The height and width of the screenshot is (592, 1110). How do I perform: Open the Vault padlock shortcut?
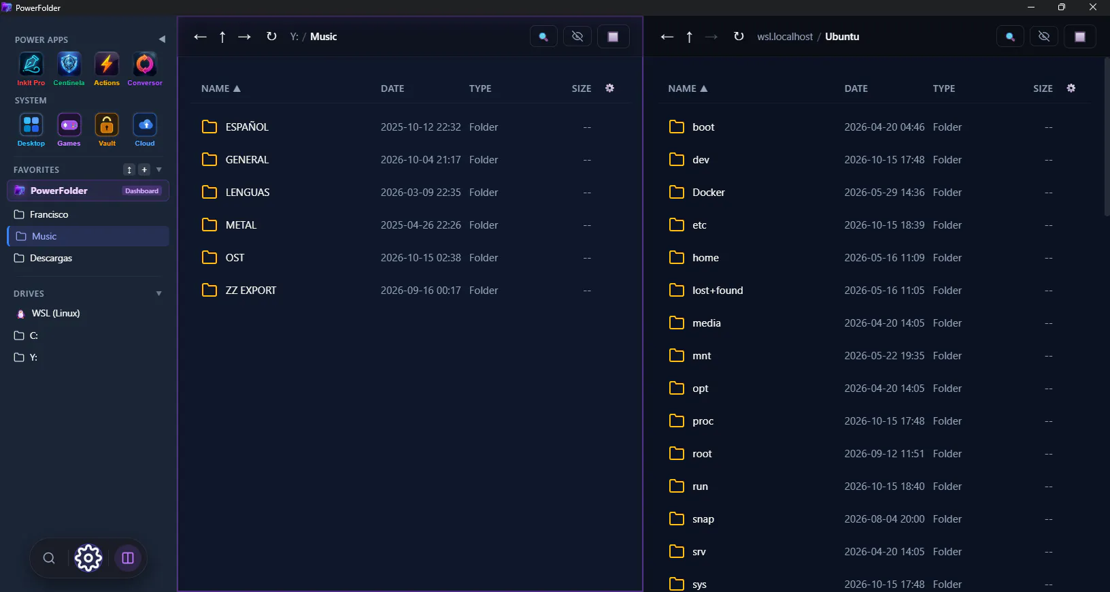click(107, 129)
